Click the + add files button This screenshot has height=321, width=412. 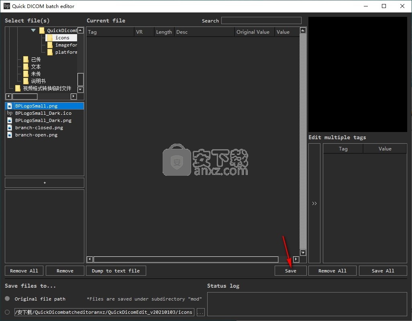click(45, 183)
